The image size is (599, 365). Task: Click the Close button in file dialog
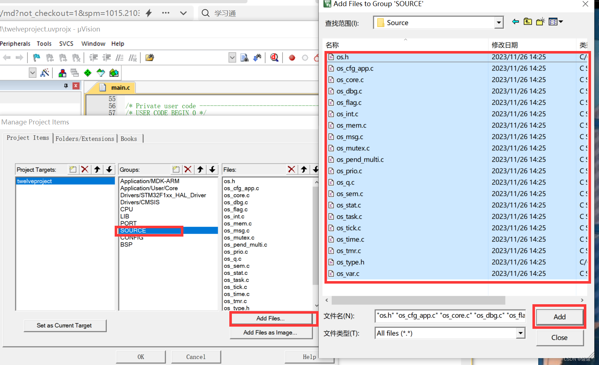[559, 338]
